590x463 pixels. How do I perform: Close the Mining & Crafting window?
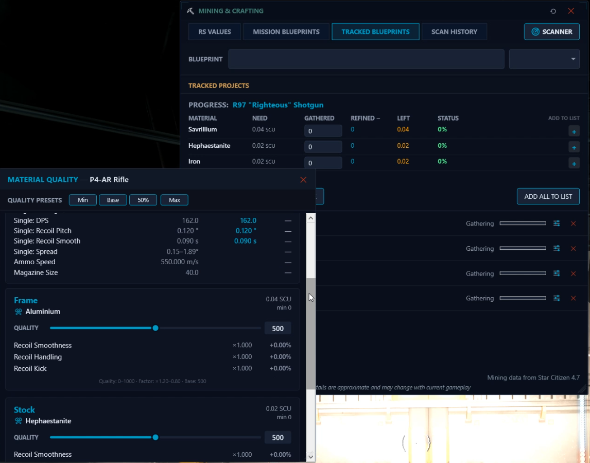[x=571, y=11]
